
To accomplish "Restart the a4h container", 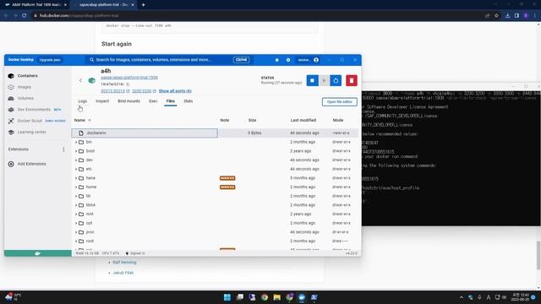I will tap(336, 81).
